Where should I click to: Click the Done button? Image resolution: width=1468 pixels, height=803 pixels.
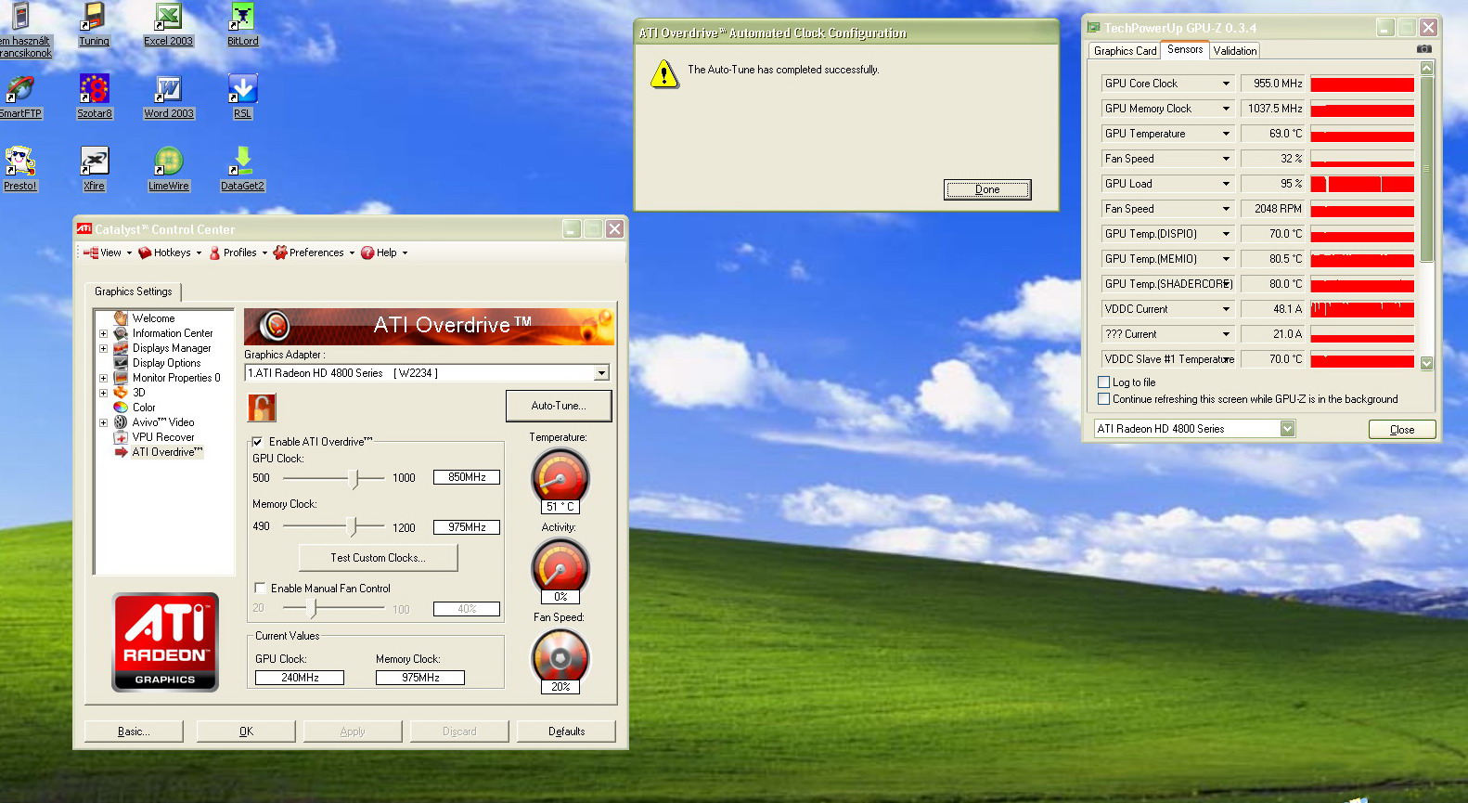coord(987,189)
